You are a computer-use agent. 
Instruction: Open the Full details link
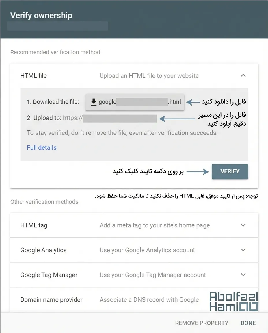point(42,148)
